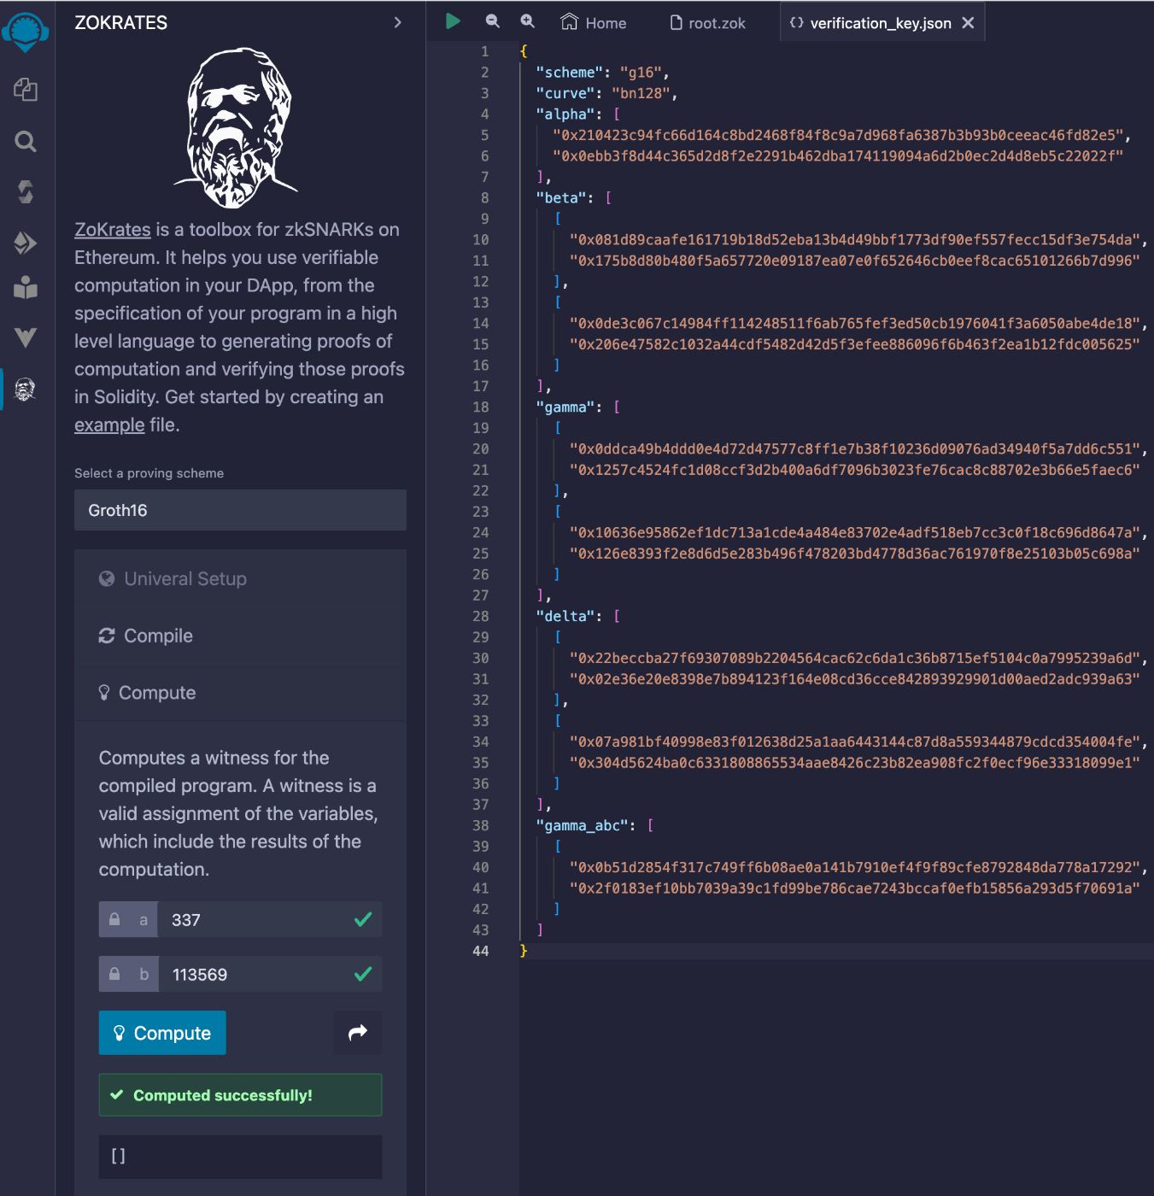
Task: Open the Search icon in sidebar
Action: (26, 141)
